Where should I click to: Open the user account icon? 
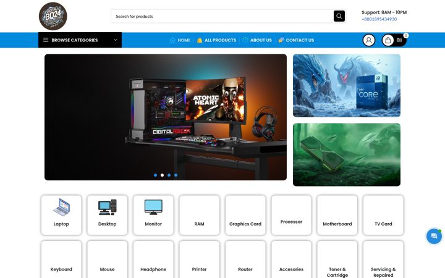[368, 40]
